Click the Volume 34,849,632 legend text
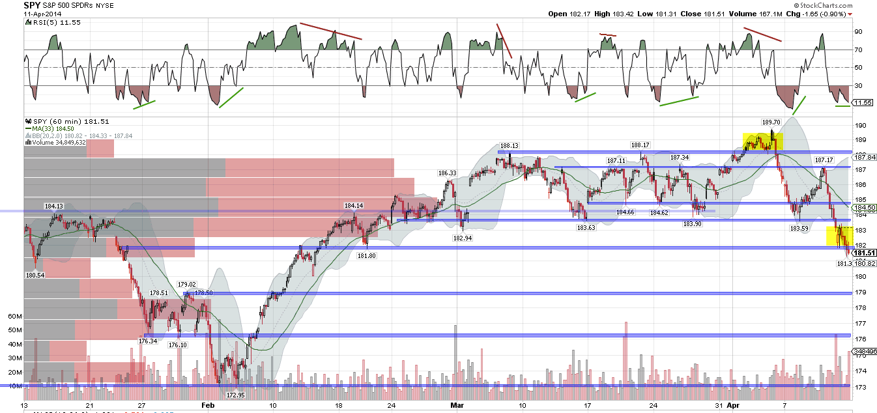The width and height of the screenshot is (877, 413). tap(59, 143)
